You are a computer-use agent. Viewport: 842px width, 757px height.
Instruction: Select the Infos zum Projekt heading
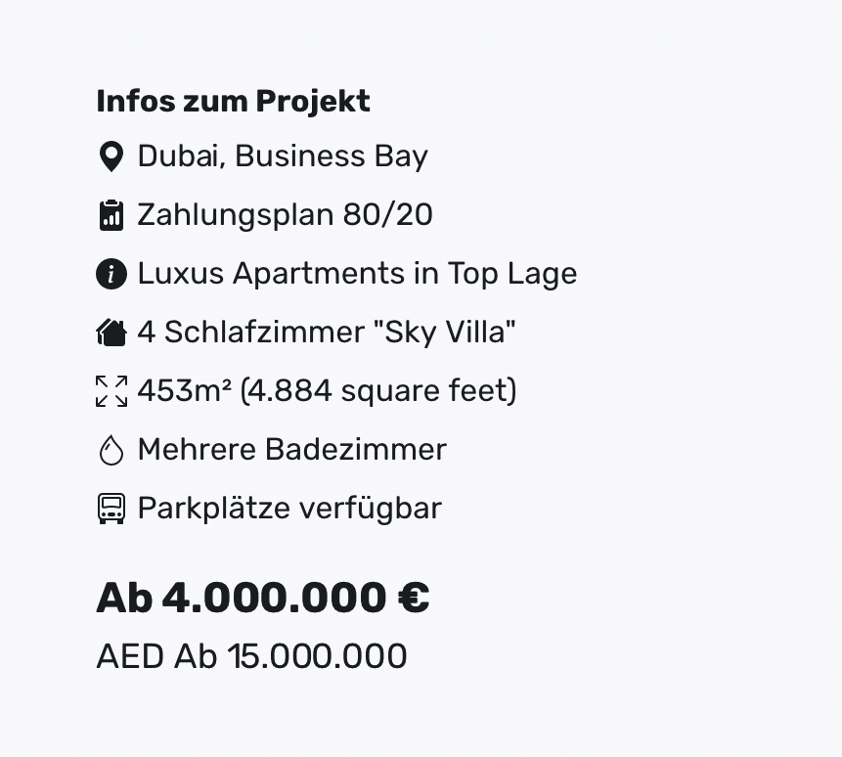[x=233, y=101]
